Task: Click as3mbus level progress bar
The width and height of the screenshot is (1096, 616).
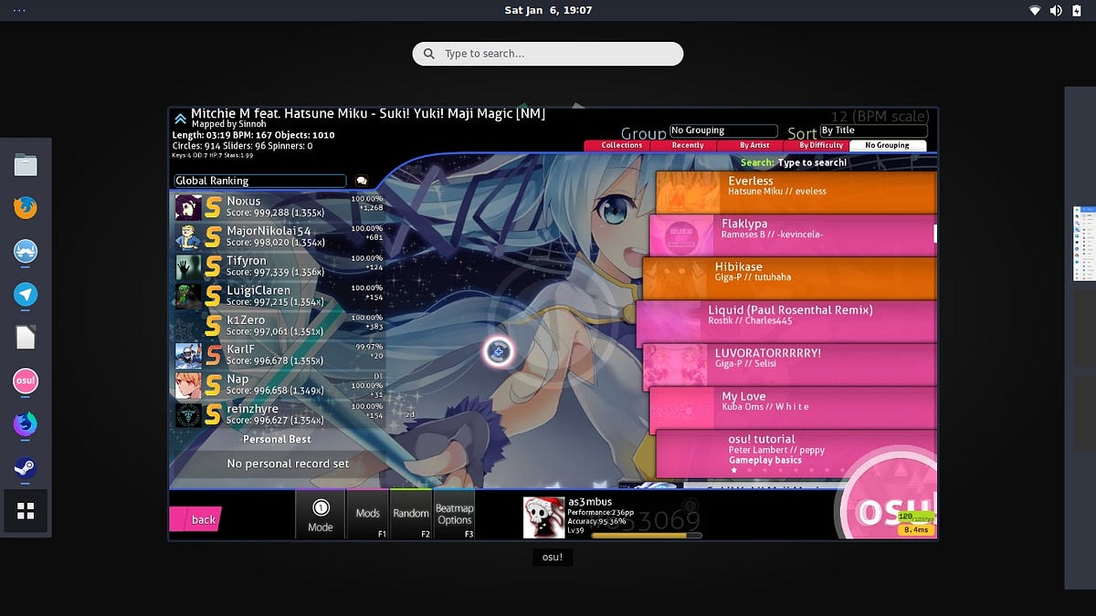Action: click(x=647, y=536)
